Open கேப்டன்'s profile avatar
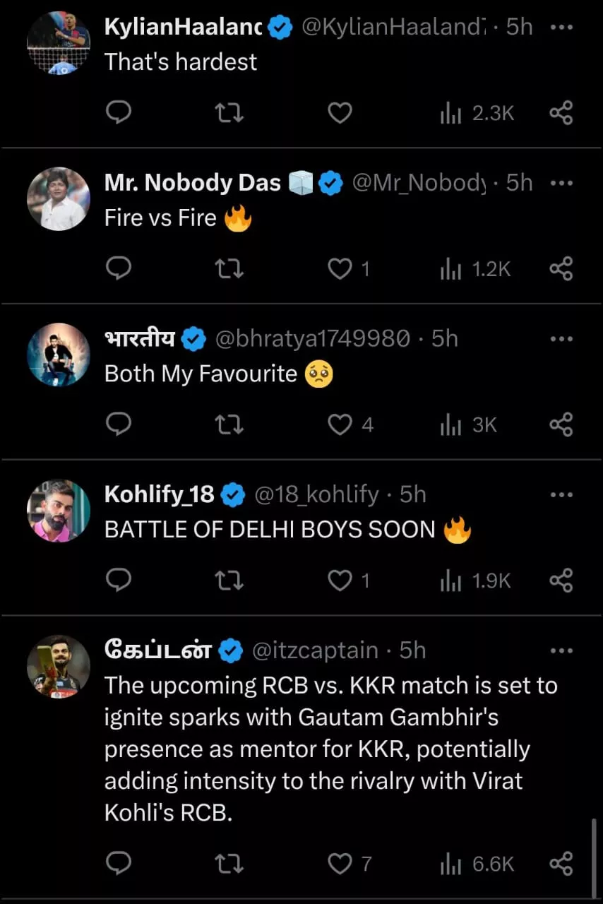 (59, 667)
